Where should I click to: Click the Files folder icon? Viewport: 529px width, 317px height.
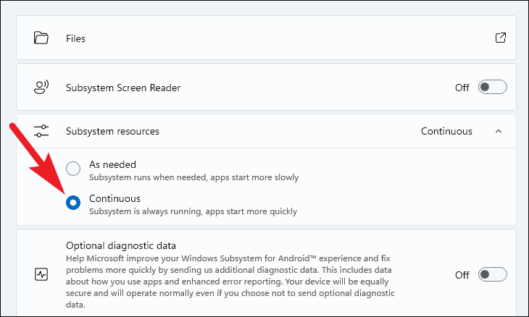(x=41, y=38)
